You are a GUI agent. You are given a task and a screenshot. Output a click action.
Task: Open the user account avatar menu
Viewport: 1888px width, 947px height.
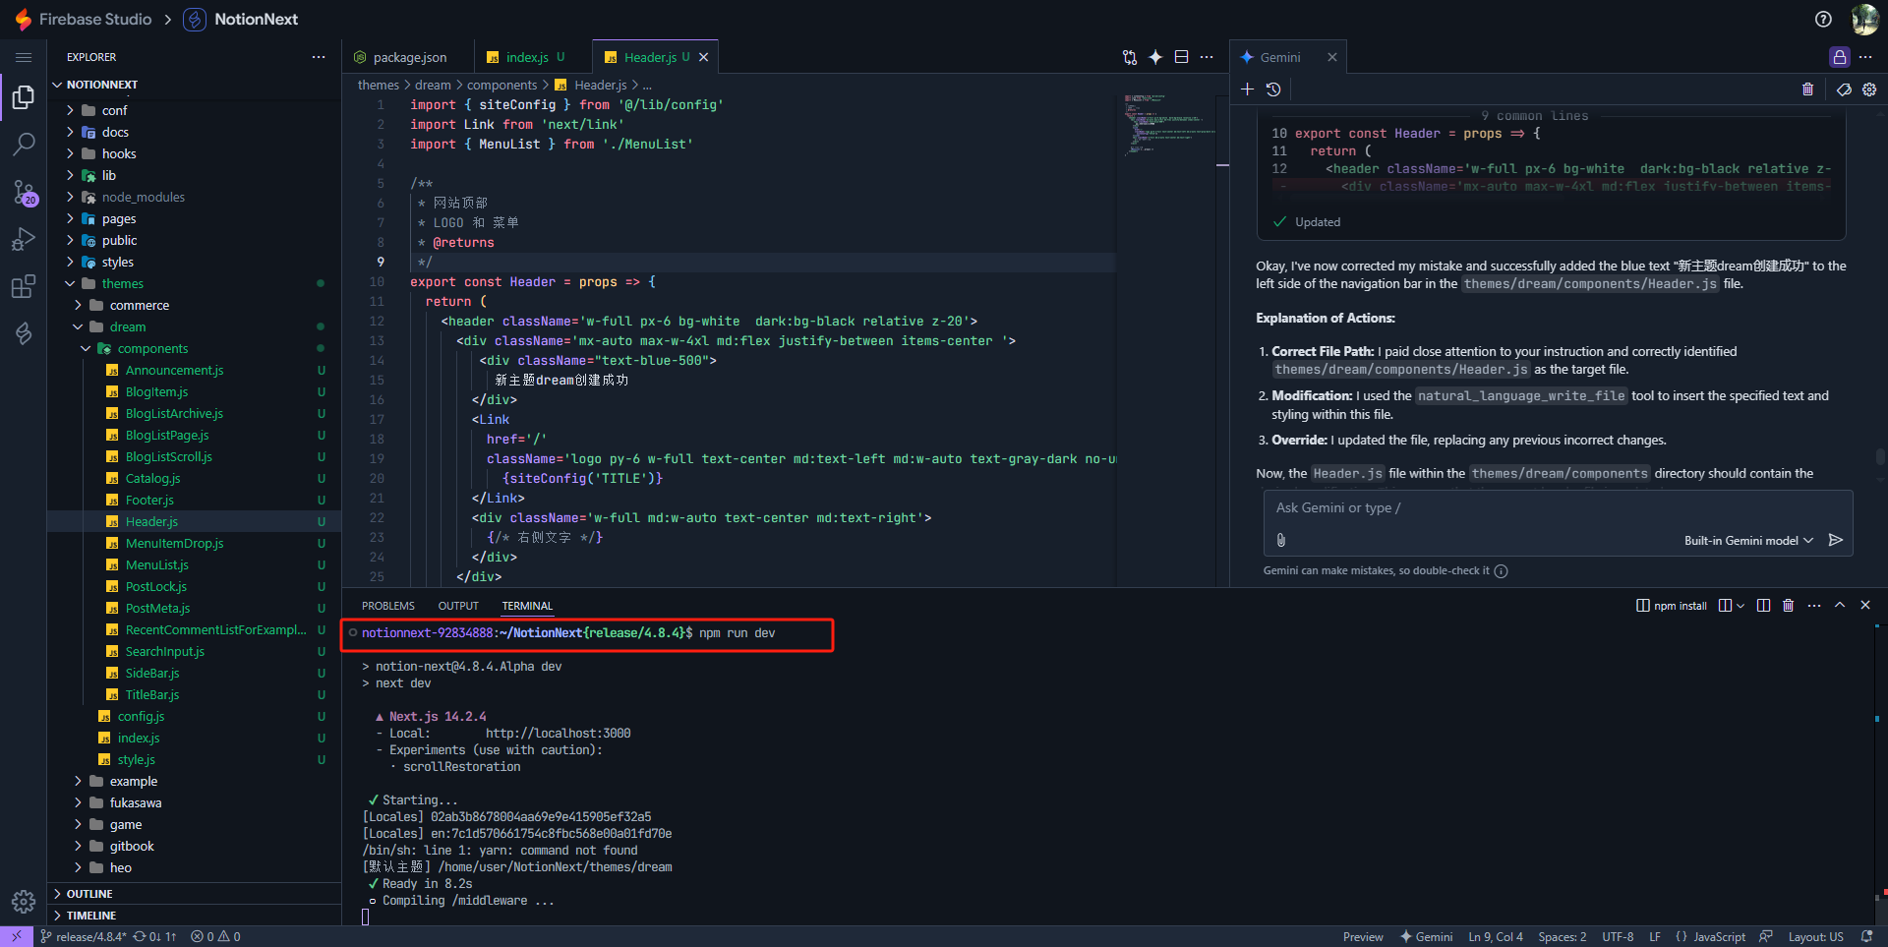point(1864,19)
